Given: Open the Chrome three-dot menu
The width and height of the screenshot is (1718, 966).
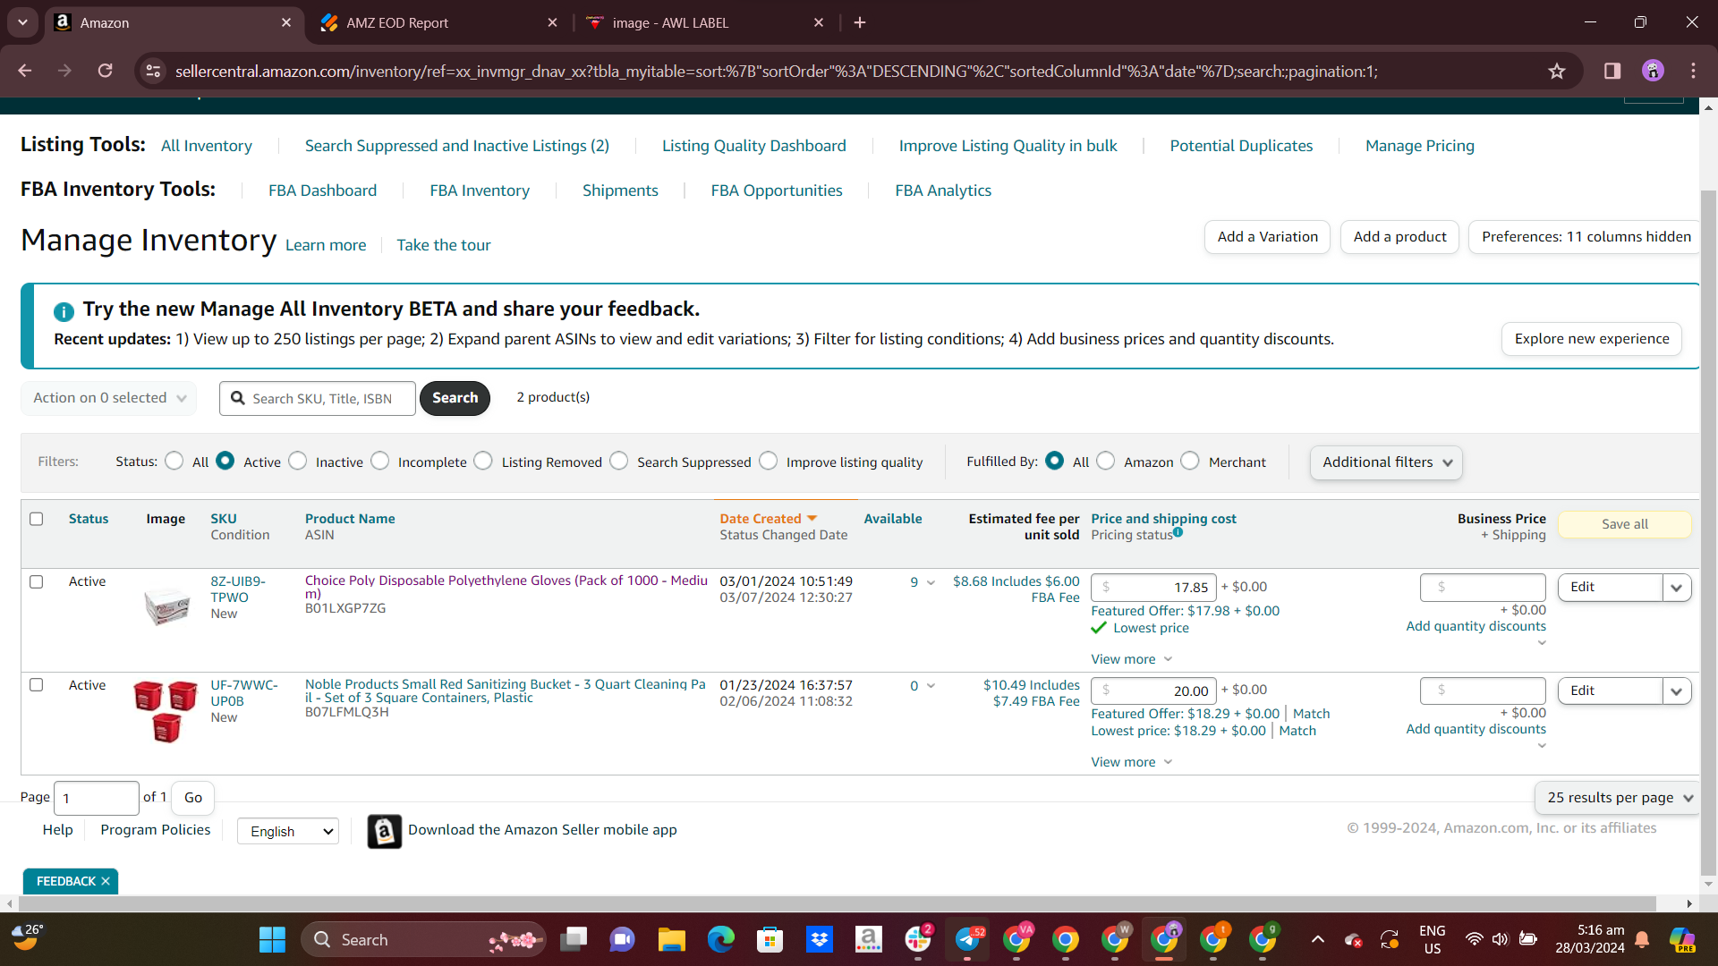Looking at the screenshot, I should (1693, 71).
